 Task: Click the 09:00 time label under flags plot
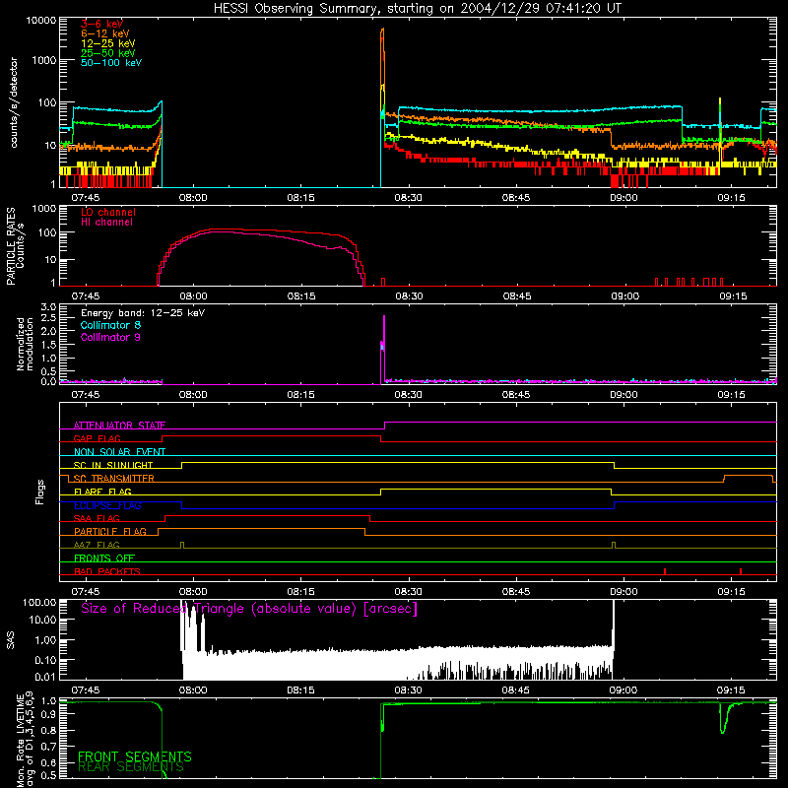(624, 592)
